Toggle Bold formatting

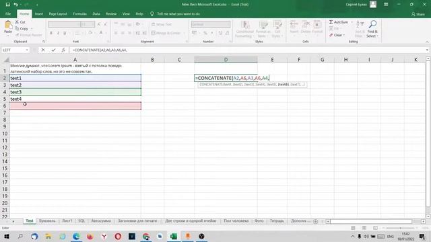51,33
